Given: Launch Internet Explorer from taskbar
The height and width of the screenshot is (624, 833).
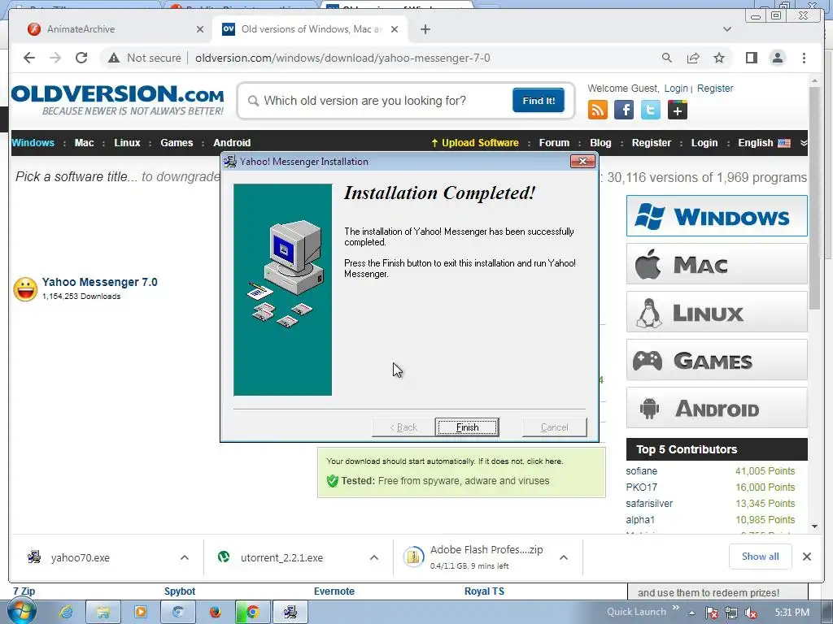Looking at the screenshot, I should [x=66, y=612].
